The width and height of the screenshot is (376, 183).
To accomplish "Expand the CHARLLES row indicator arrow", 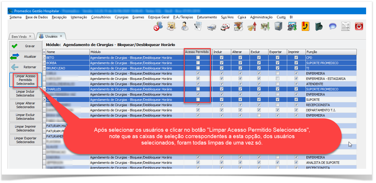I will (44, 89).
